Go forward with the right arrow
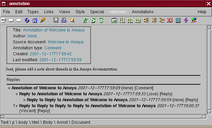Screen dimensions: 212x128 pyautogui.click(x=19, y=21)
